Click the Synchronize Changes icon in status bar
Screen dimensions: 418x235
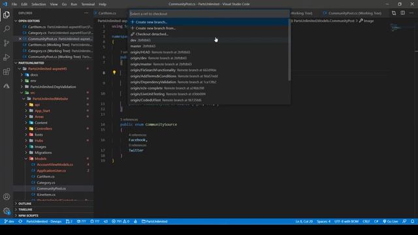[x=20, y=221]
